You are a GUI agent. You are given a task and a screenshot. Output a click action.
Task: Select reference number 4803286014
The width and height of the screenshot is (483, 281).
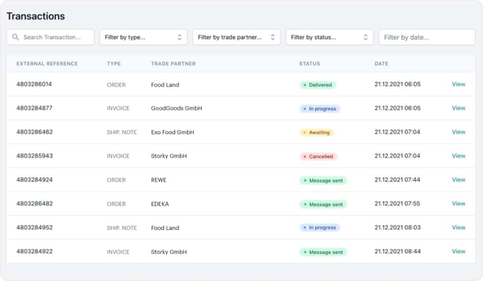tap(34, 84)
